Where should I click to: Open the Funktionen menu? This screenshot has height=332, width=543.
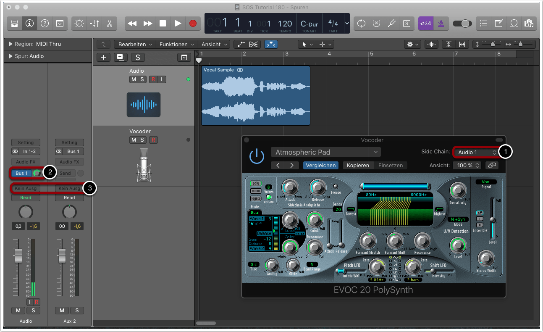[176, 44]
